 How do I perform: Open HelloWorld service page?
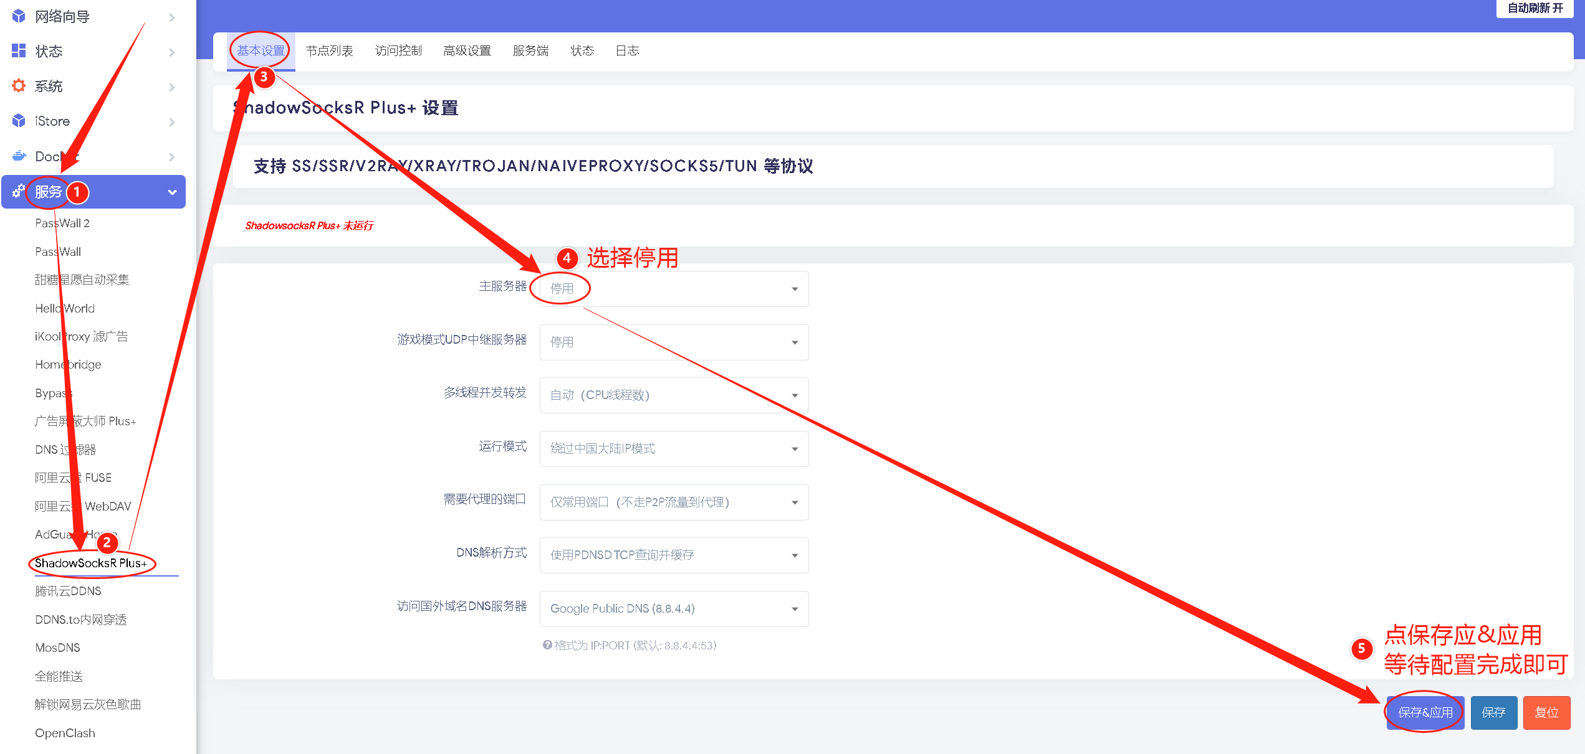pyautogui.click(x=65, y=309)
